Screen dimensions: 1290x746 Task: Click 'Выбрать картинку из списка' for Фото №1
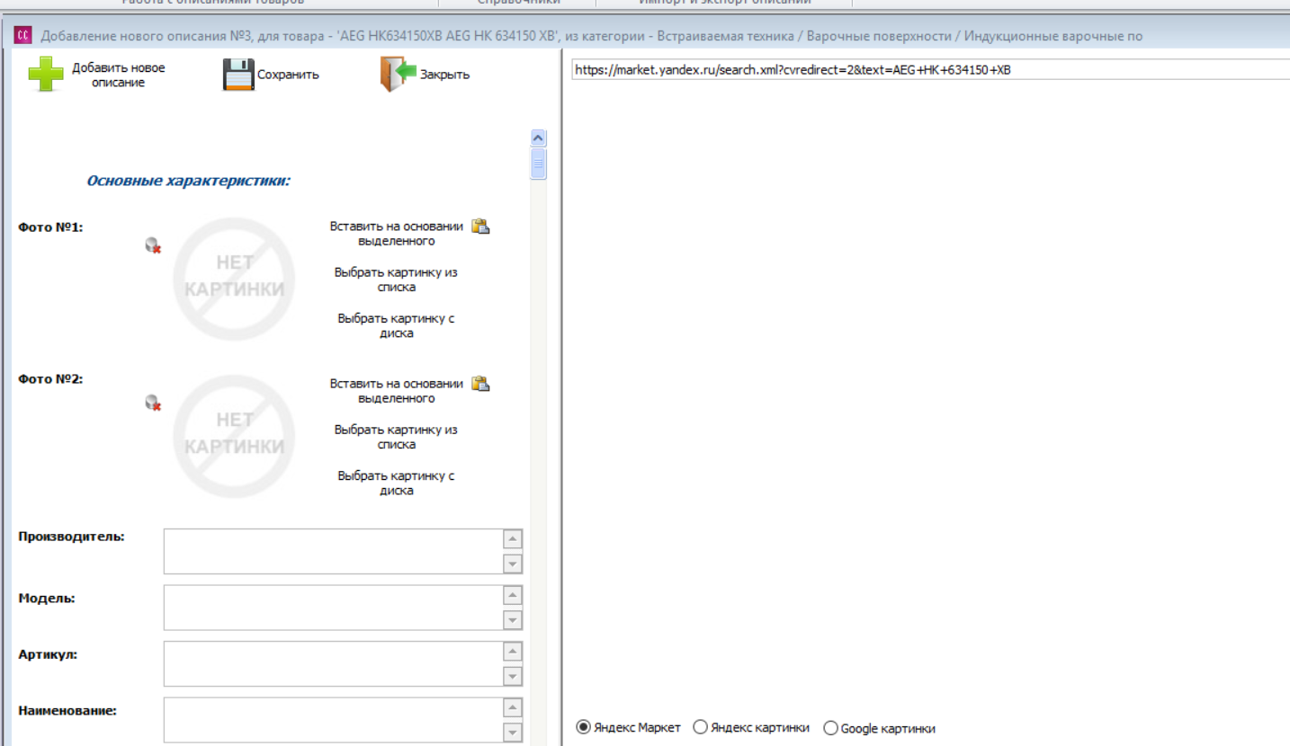[x=396, y=280]
